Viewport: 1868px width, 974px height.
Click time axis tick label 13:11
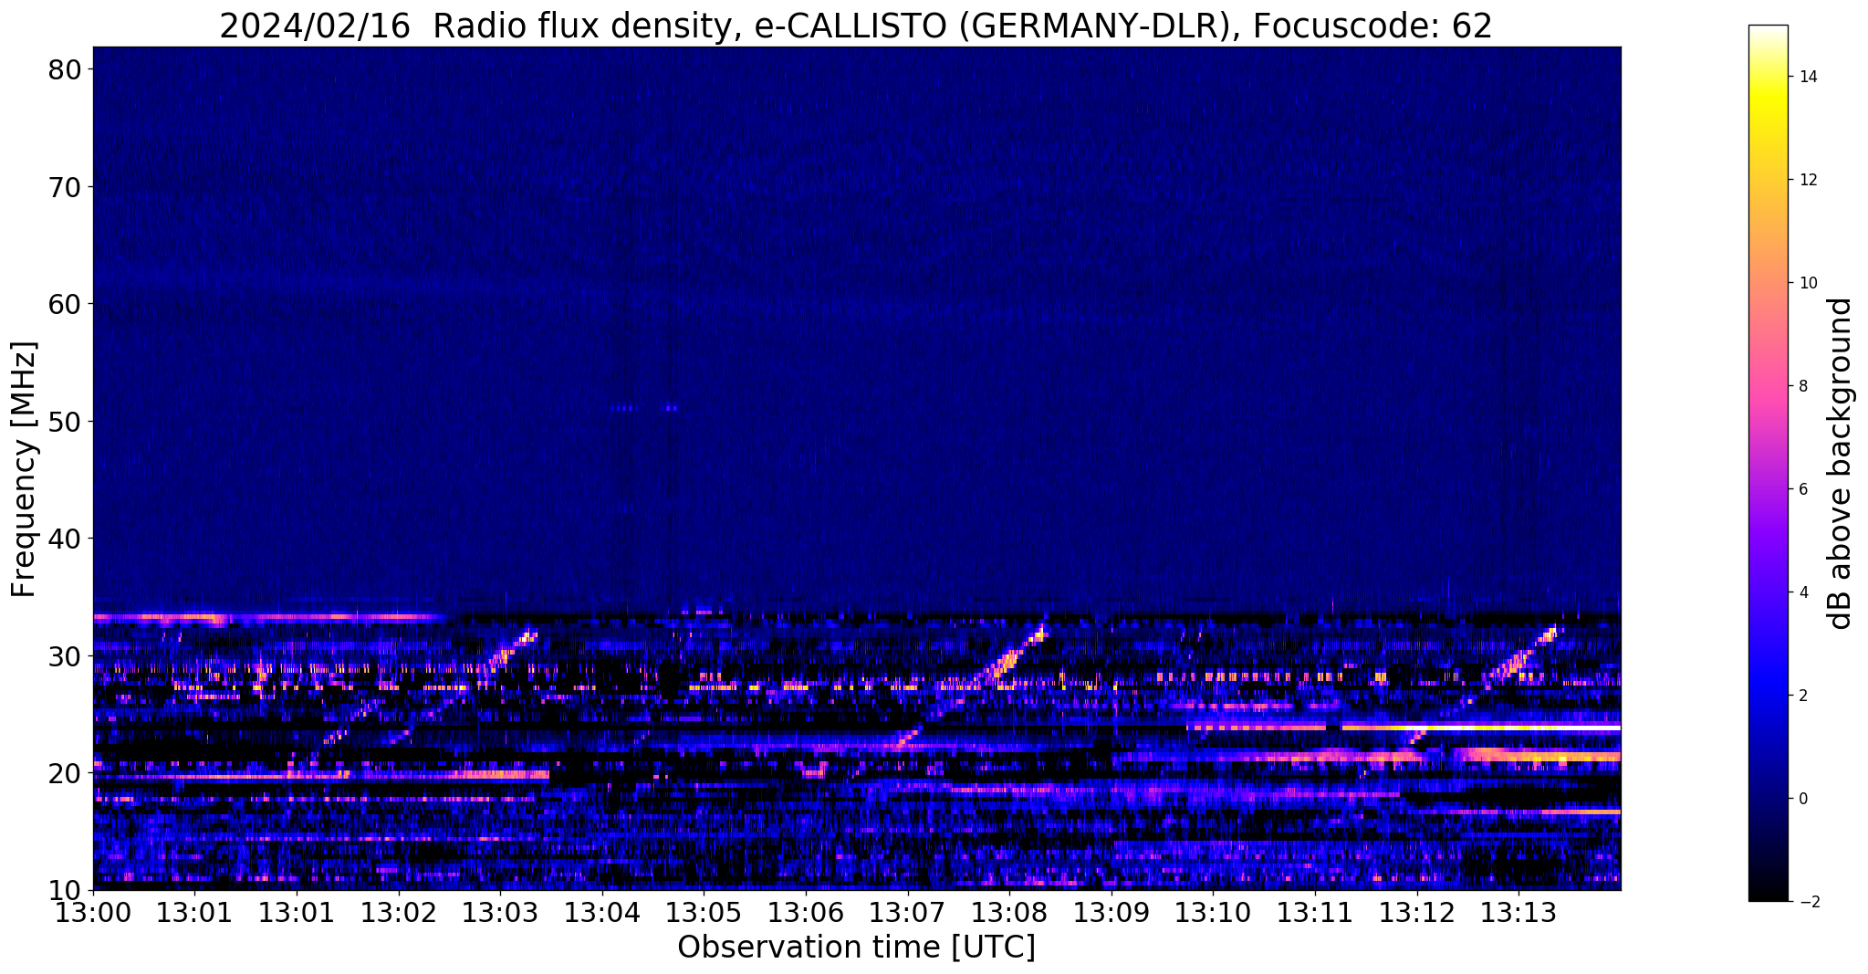point(1315,912)
